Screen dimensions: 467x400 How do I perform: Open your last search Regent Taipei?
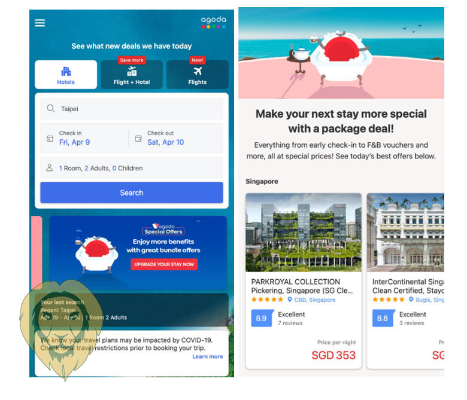[132, 310]
